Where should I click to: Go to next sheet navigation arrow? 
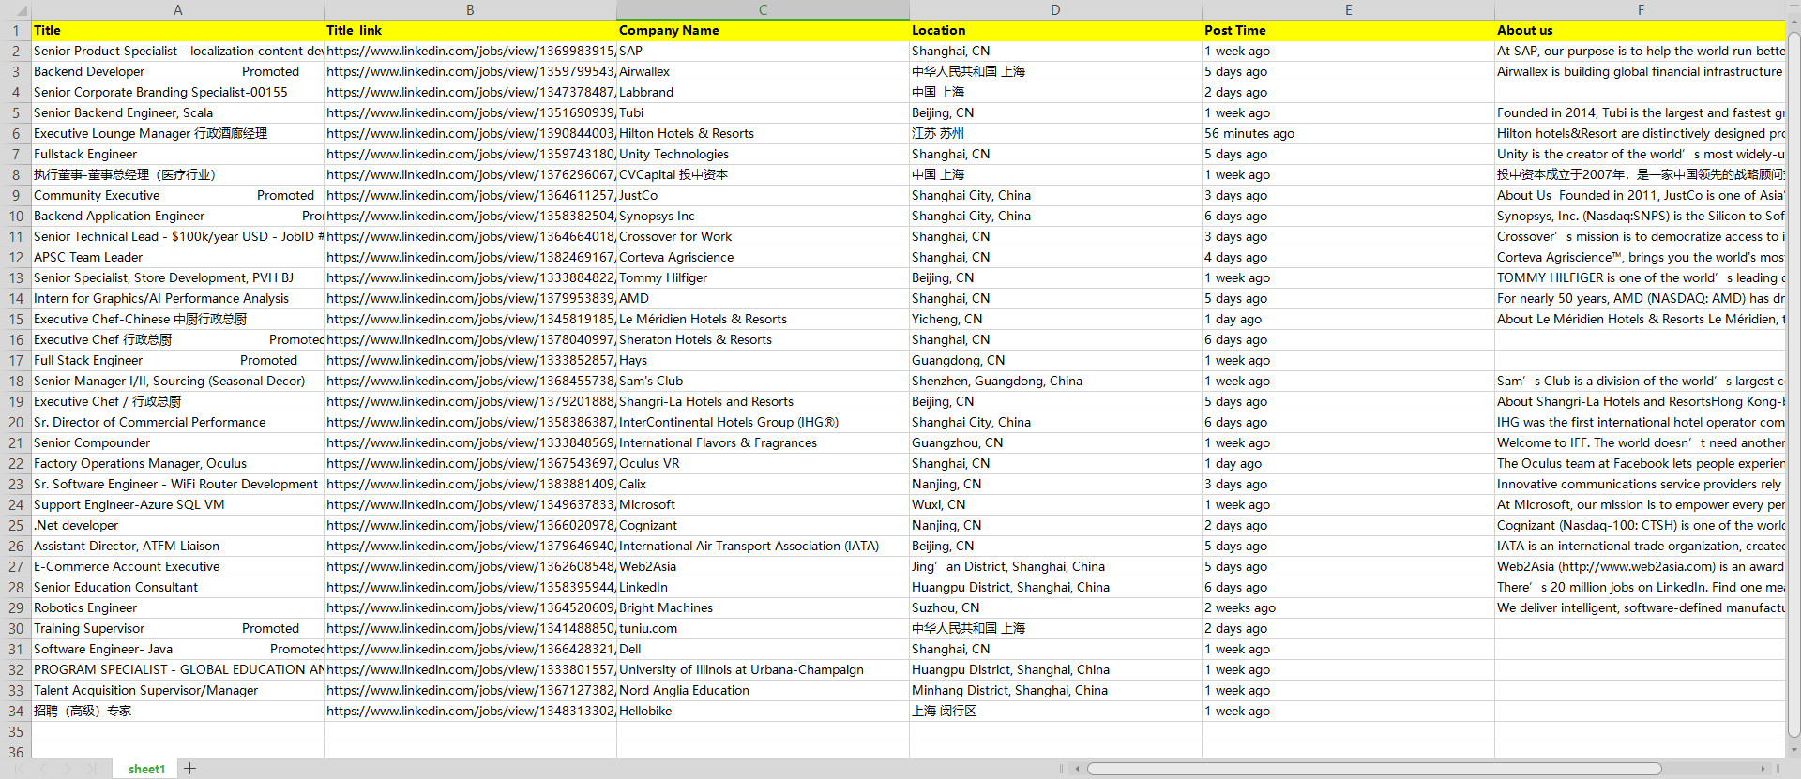pyautogui.click(x=67, y=769)
